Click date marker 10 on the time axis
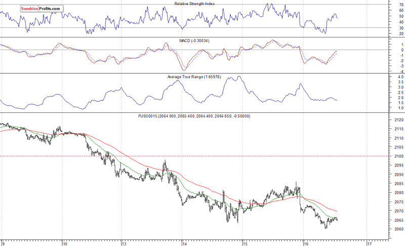The image size is (405, 246). tap(64, 242)
